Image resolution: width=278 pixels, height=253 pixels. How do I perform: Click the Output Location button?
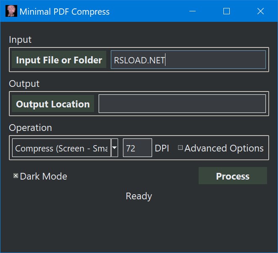[53, 104]
